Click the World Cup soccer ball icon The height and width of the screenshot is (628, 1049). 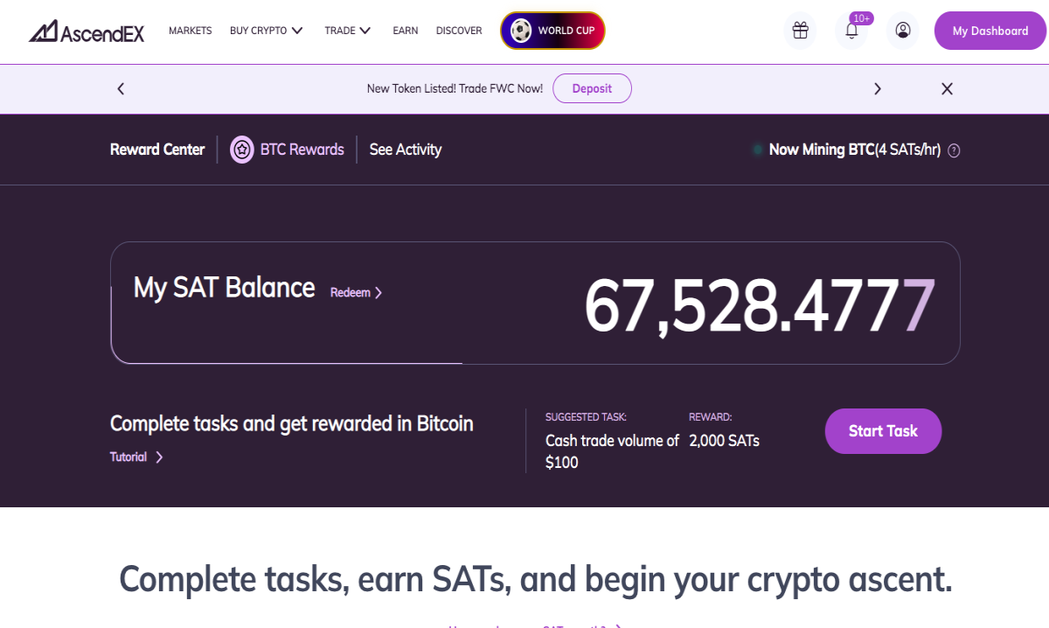(522, 31)
